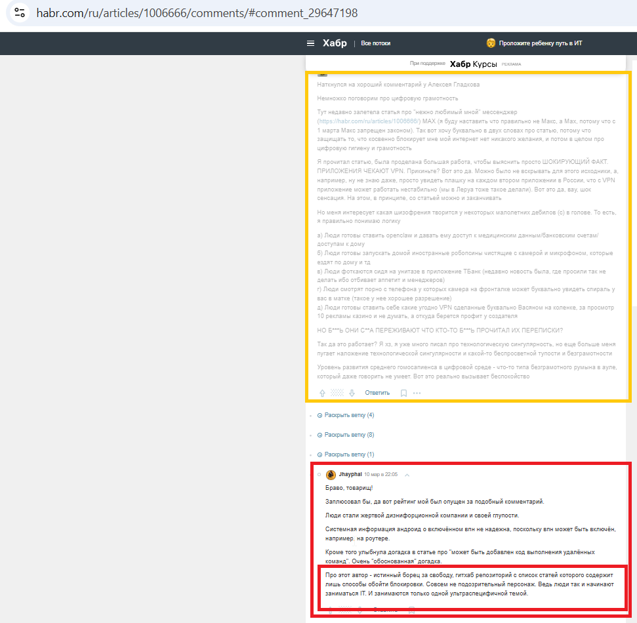Downvote the quoted long comment
Image resolution: width=637 pixels, height=623 pixels.
coord(352,393)
